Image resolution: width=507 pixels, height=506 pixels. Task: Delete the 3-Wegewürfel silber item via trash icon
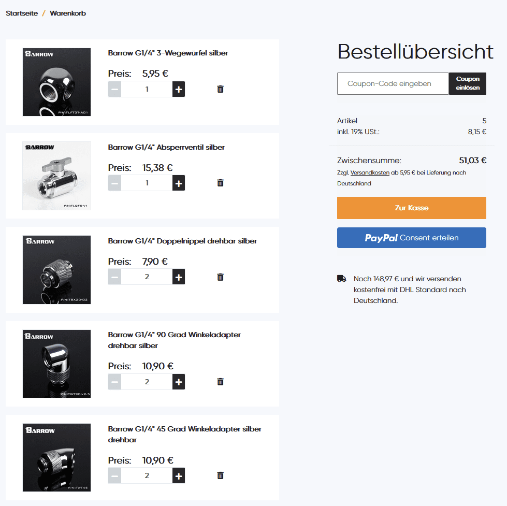click(x=220, y=89)
